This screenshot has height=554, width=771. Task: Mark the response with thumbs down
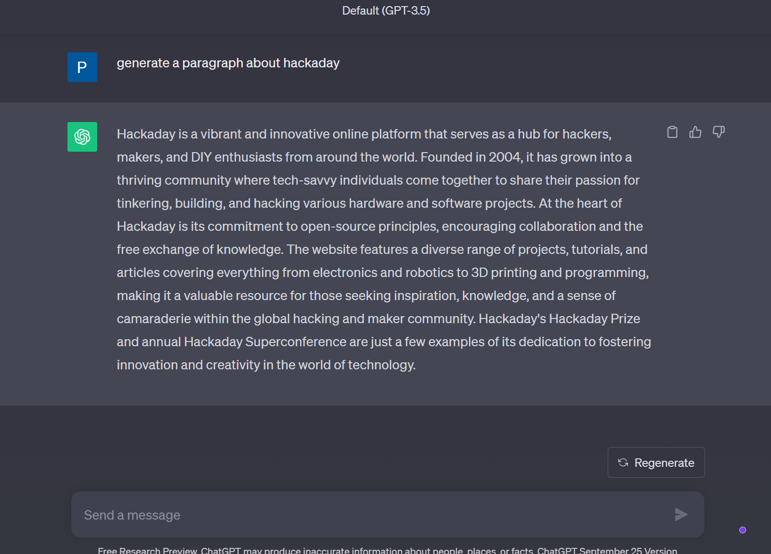point(719,132)
